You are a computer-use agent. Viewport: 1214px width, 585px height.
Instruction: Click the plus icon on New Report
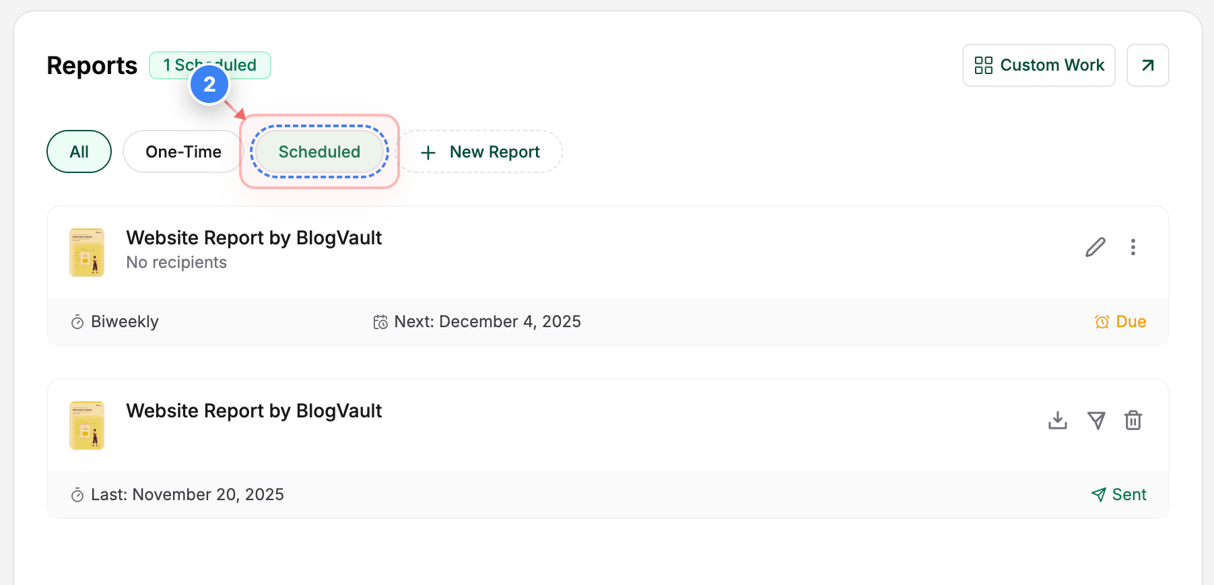(x=428, y=151)
